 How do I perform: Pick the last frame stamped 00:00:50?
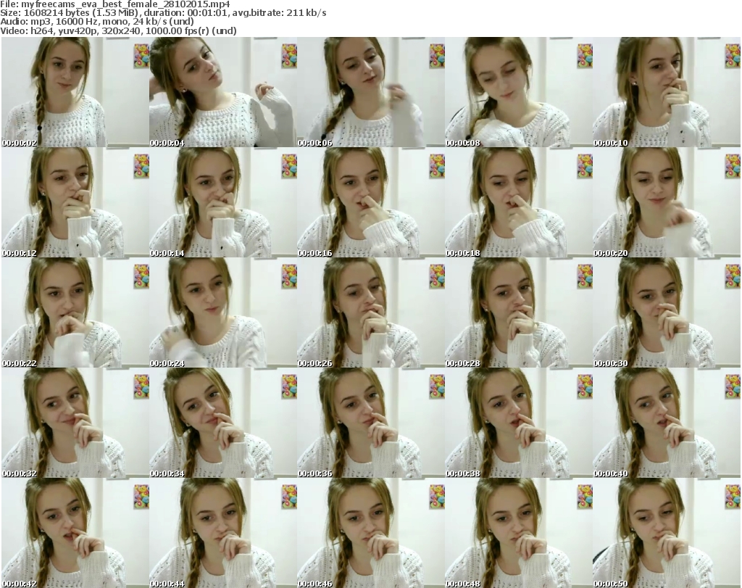click(667, 533)
